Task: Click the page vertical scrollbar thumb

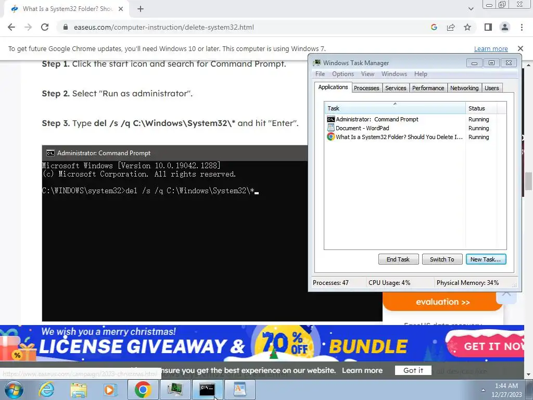Action: (x=528, y=181)
